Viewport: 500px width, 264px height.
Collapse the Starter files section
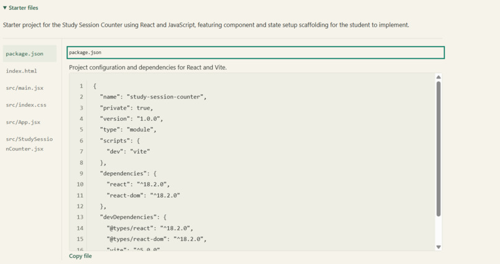click(20, 7)
